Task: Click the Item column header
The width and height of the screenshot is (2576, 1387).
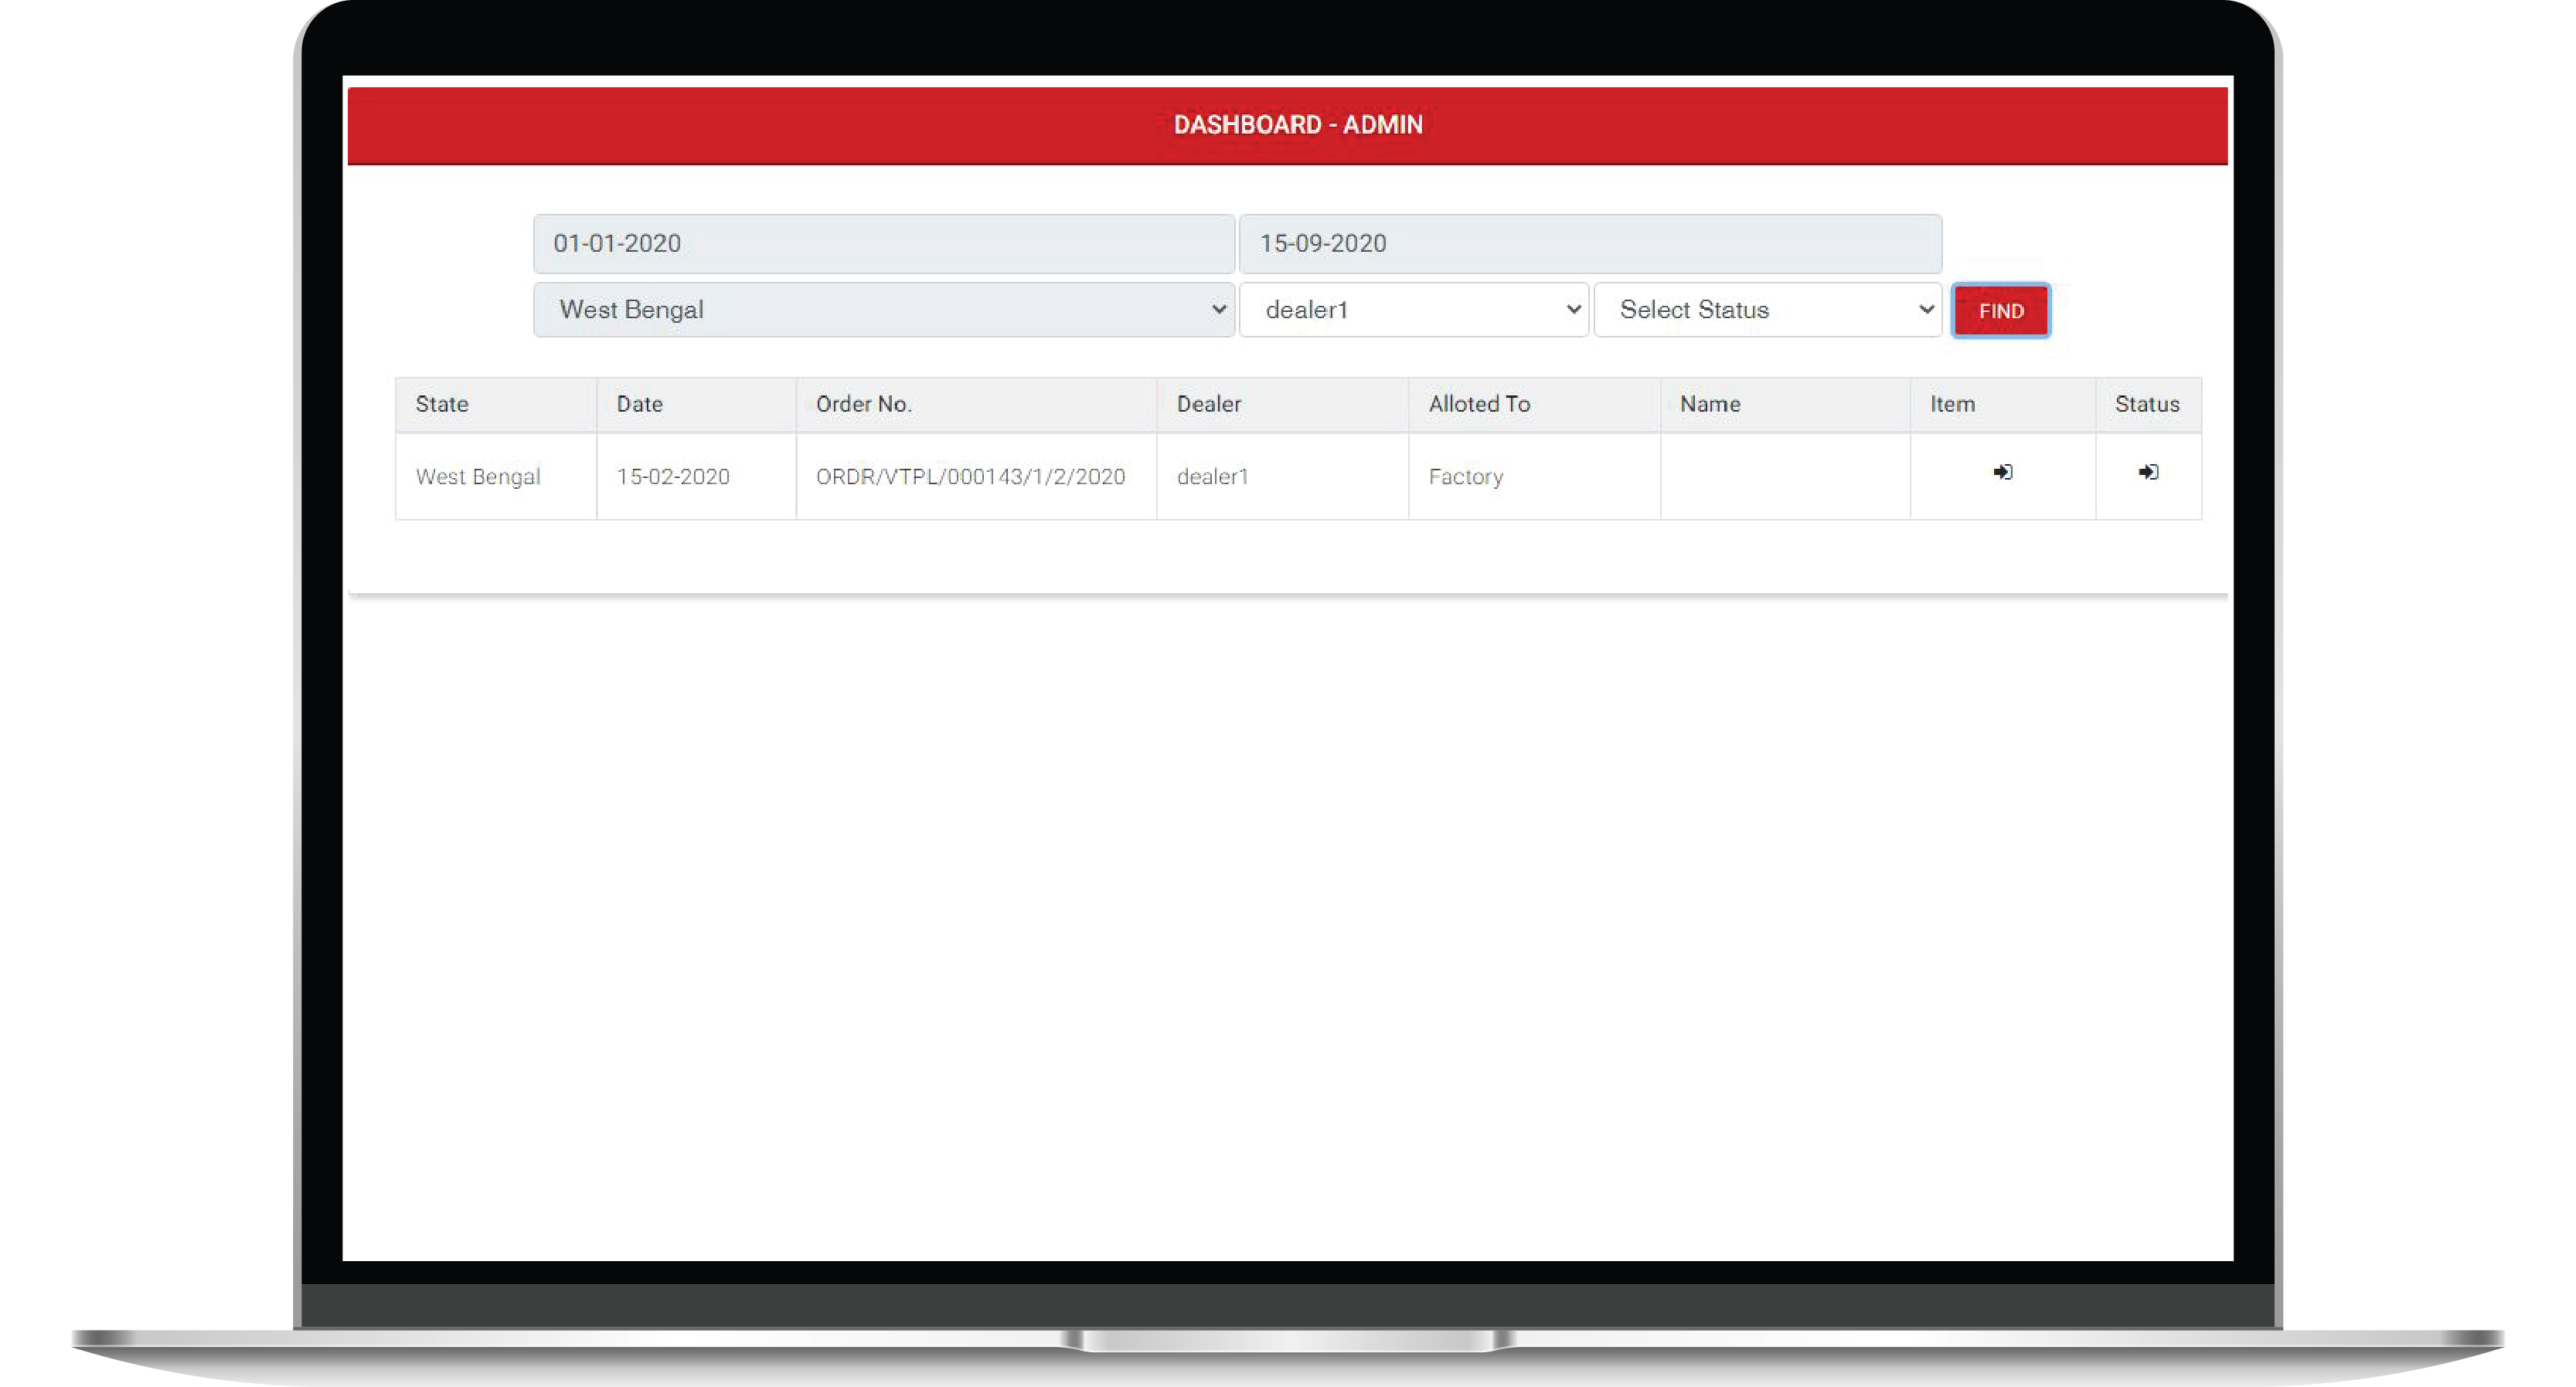Action: coord(1952,404)
